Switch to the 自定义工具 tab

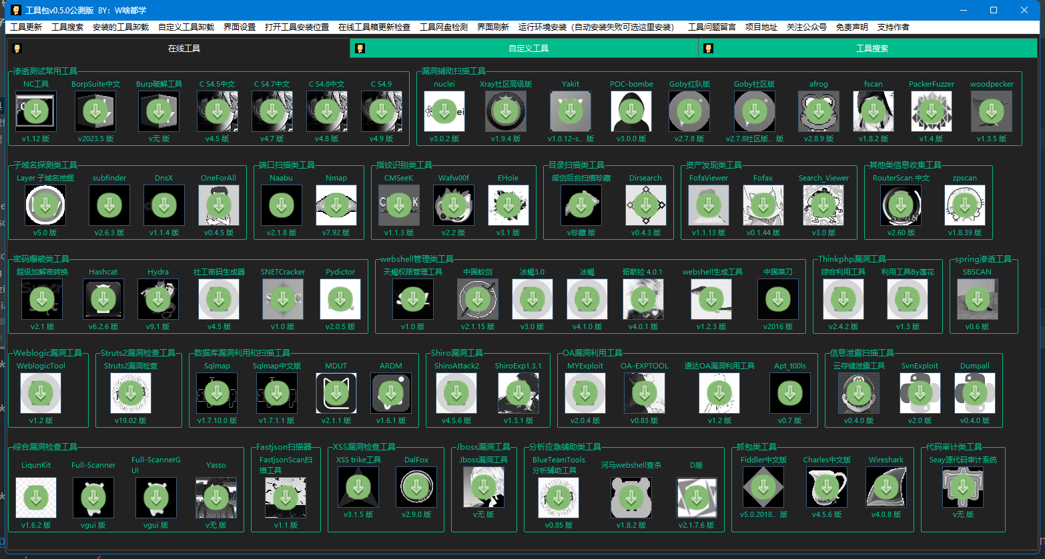click(525, 48)
